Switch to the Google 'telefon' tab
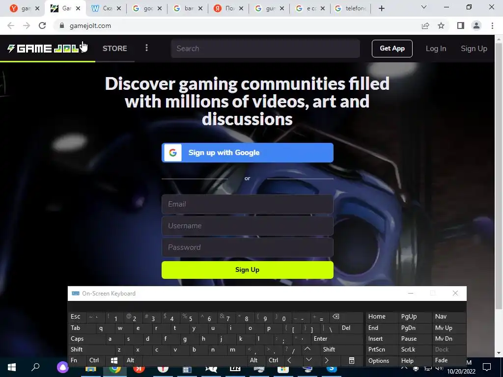 pyautogui.click(x=351, y=8)
